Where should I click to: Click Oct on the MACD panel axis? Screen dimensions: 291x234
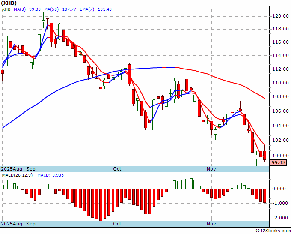[x=117, y=224]
